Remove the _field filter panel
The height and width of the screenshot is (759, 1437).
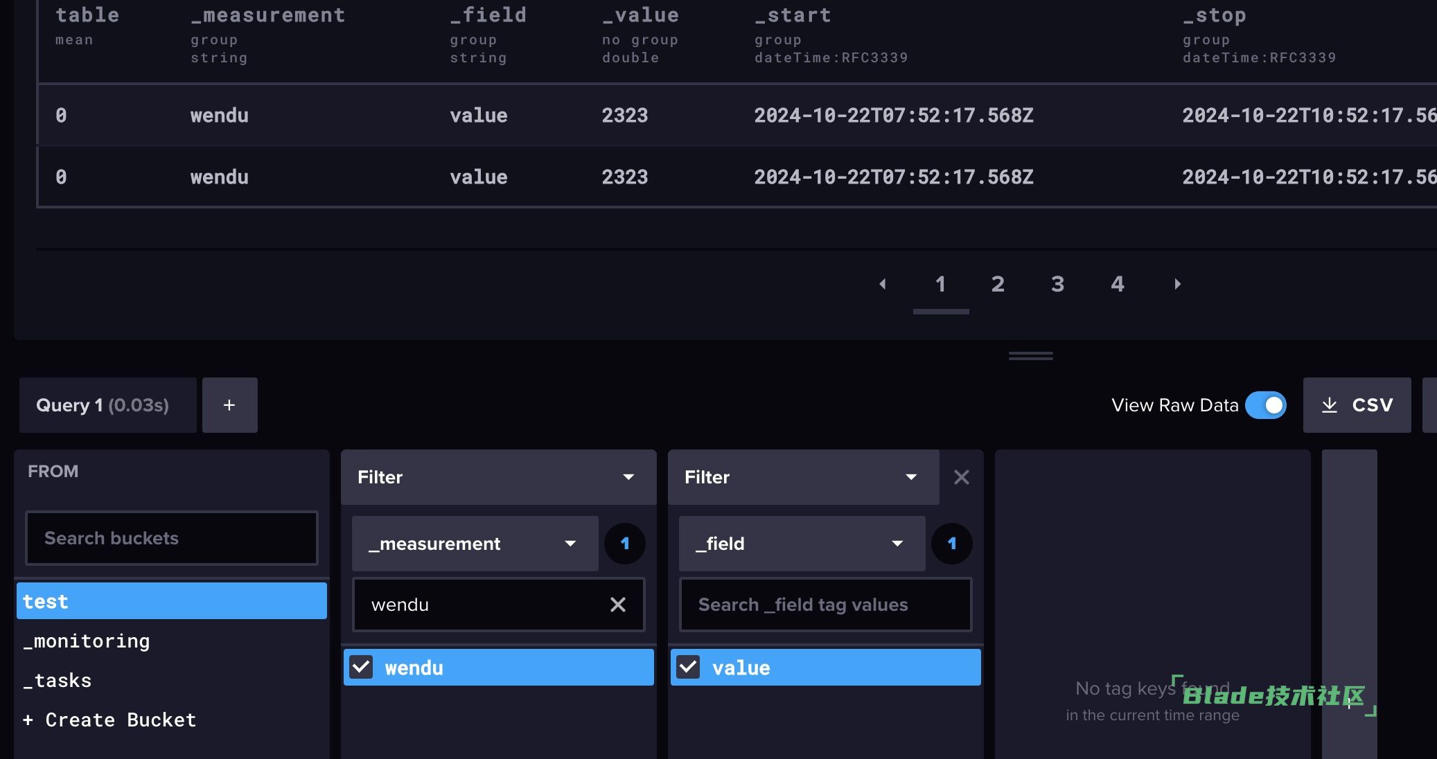(961, 477)
